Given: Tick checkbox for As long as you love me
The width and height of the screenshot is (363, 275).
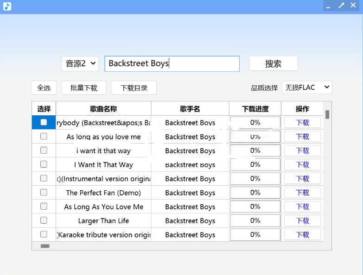Looking at the screenshot, I should pos(44,137).
